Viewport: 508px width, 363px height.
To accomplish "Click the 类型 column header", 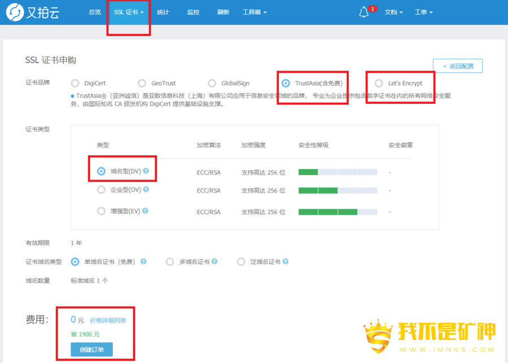I will coord(103,145).
